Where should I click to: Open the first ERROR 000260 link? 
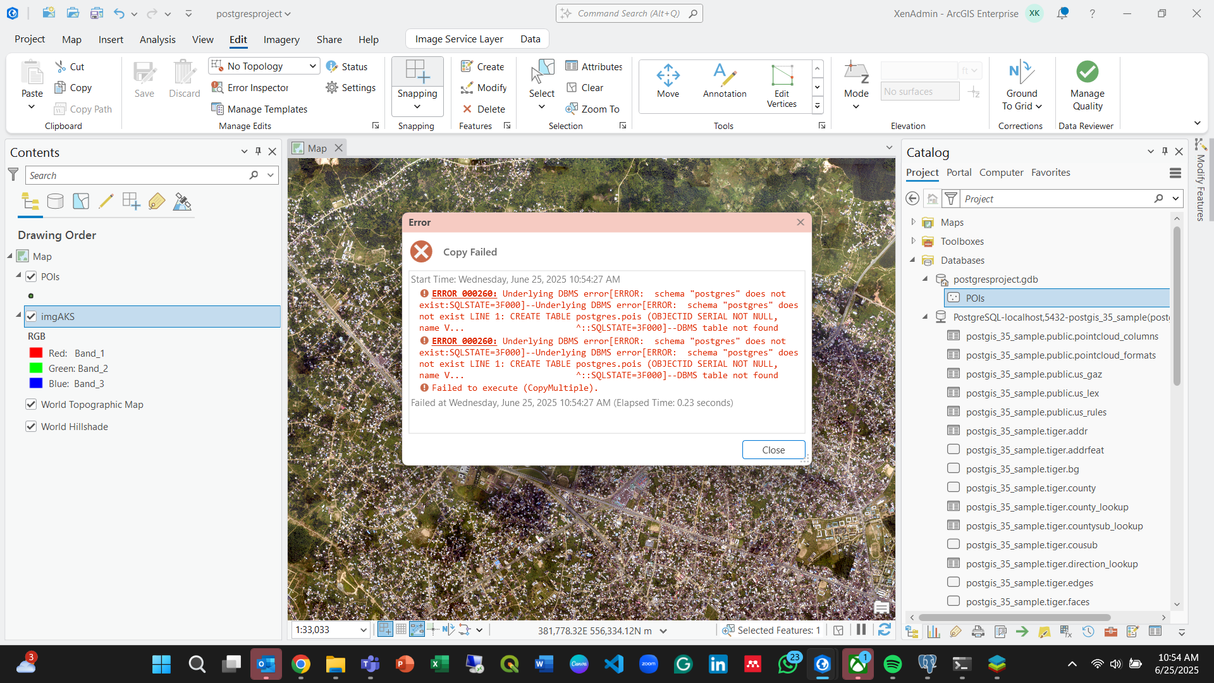tap(464, 293)
